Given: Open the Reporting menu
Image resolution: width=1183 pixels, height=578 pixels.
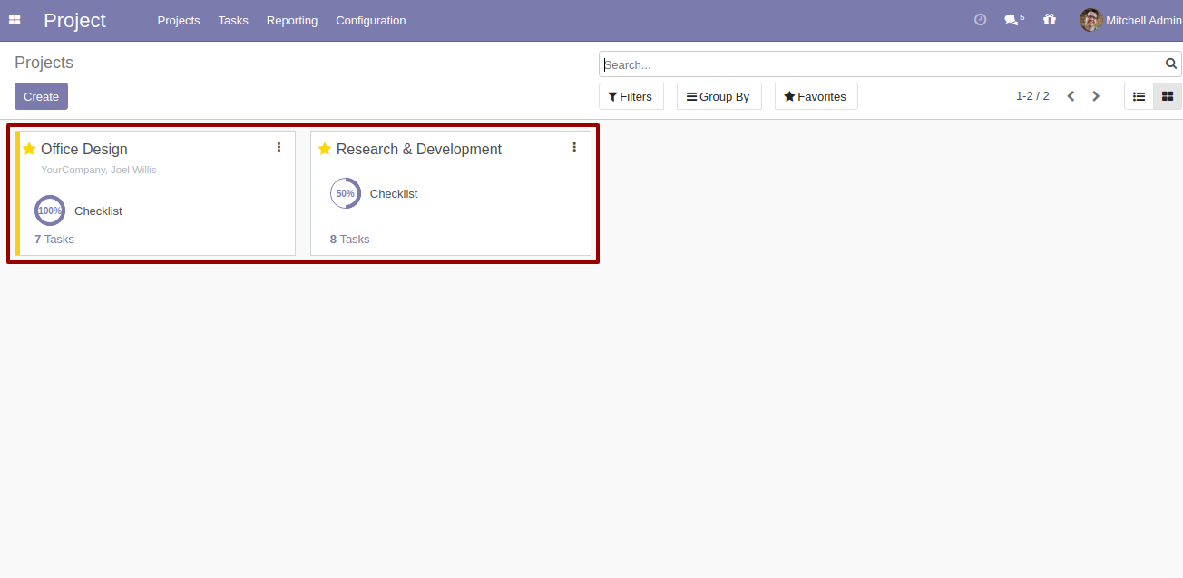Looking at the screenshot, I should [292, 20].
